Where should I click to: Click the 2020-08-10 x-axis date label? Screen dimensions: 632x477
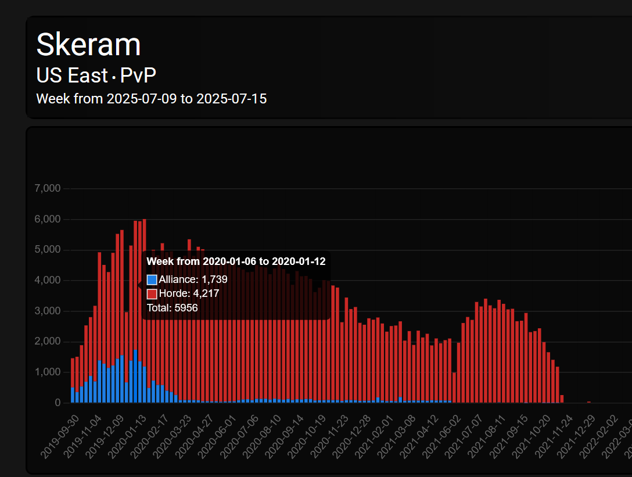pos(261,437)
